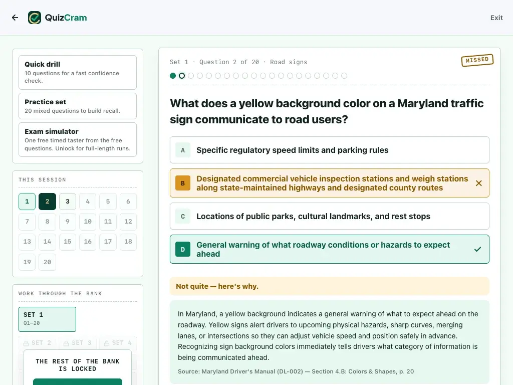Screen dimensions: 513x385
Task: Click the QuizCram checkmark logo
Action: 35,18
